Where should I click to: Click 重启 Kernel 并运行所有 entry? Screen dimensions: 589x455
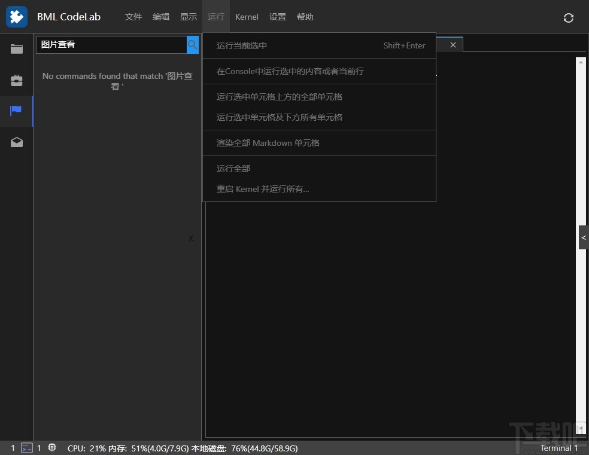tap(263, 189)
